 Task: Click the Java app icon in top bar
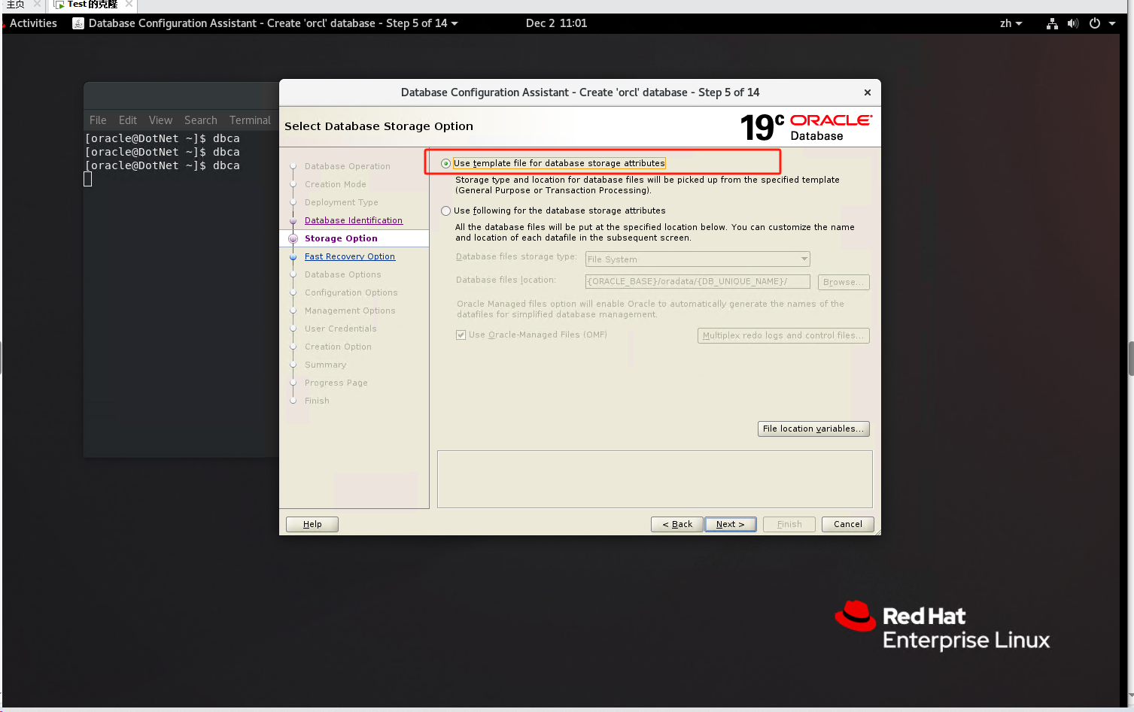click(78, 23)
